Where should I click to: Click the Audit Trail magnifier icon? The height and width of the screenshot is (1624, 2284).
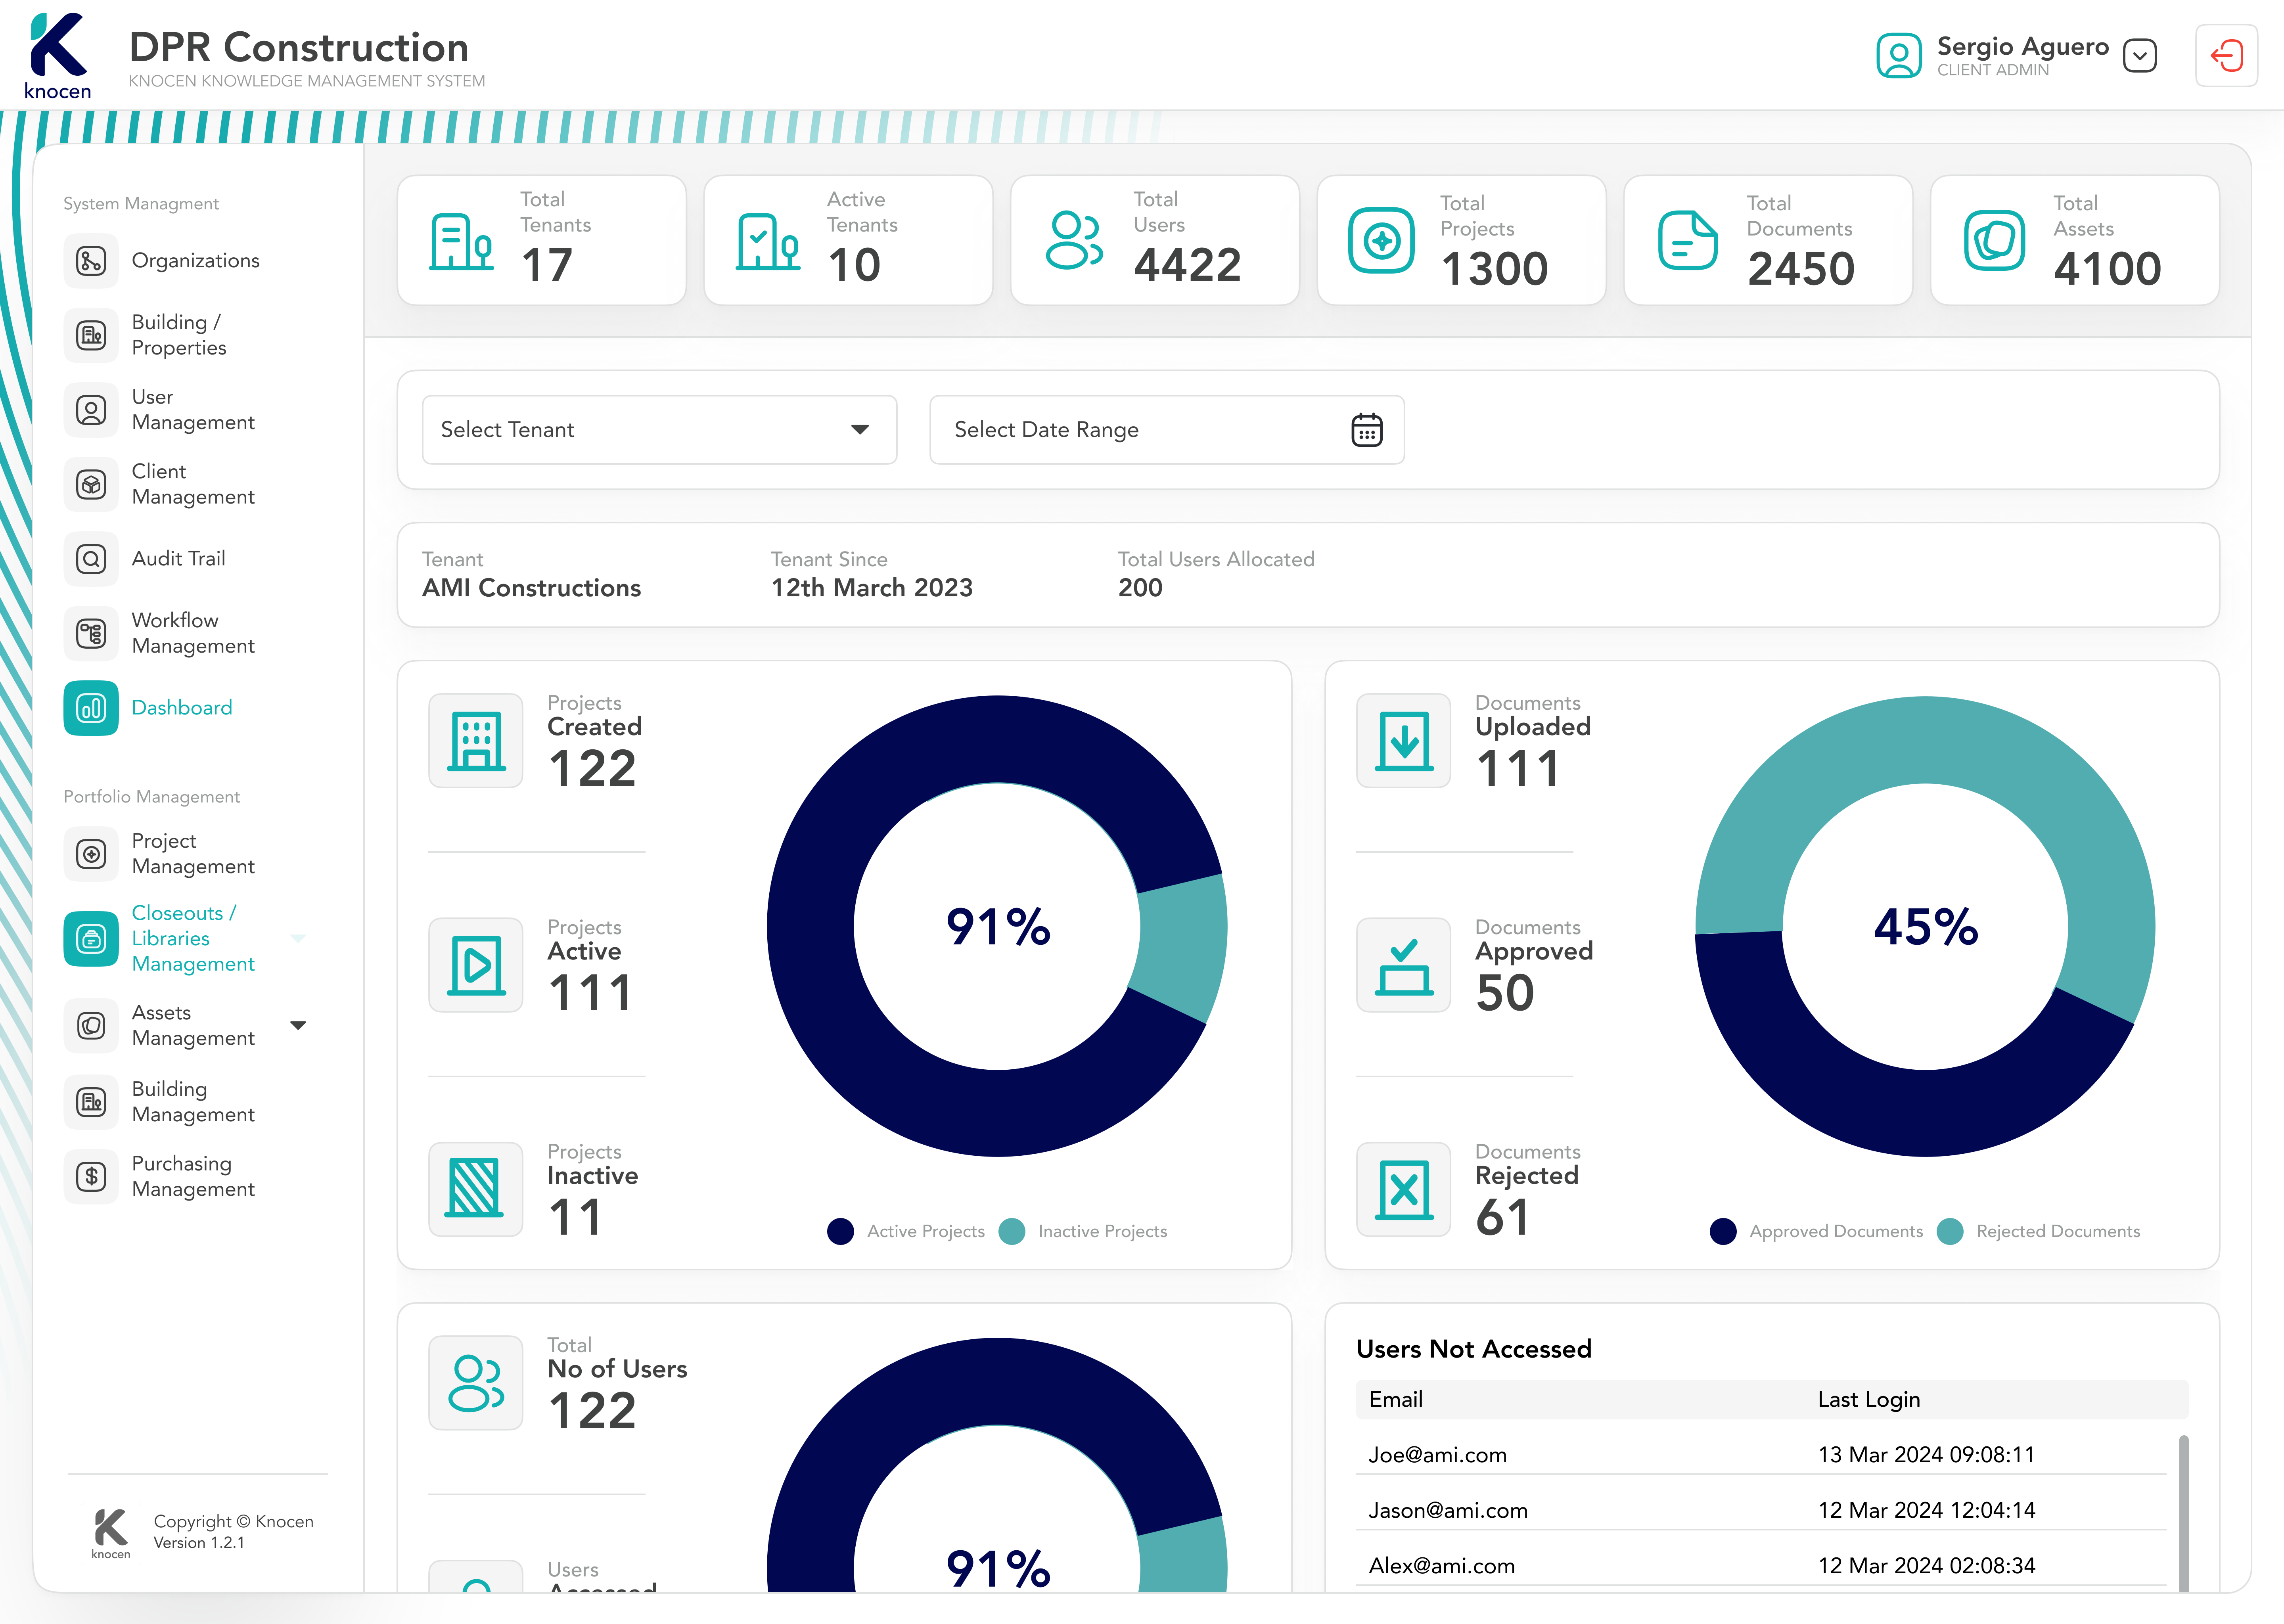pyautogui.click(x=91, y=559)
